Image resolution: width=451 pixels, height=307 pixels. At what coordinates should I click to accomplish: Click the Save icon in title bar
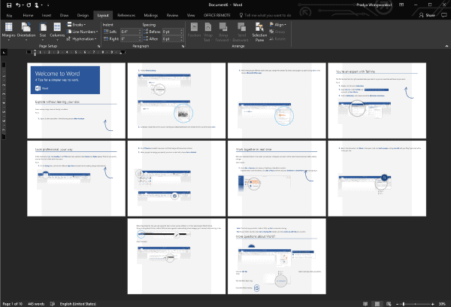(6, 5)
